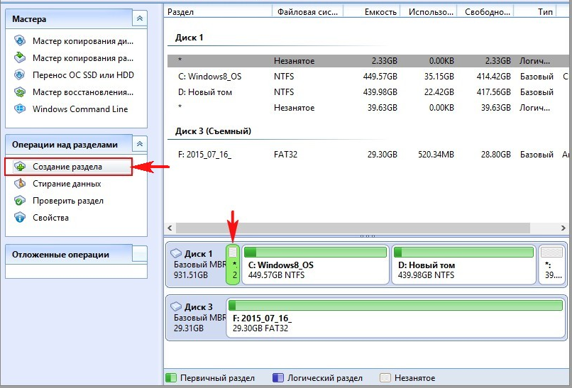Click the Стирание данных icon
The image size is (572, 388).
click(20, 184)
